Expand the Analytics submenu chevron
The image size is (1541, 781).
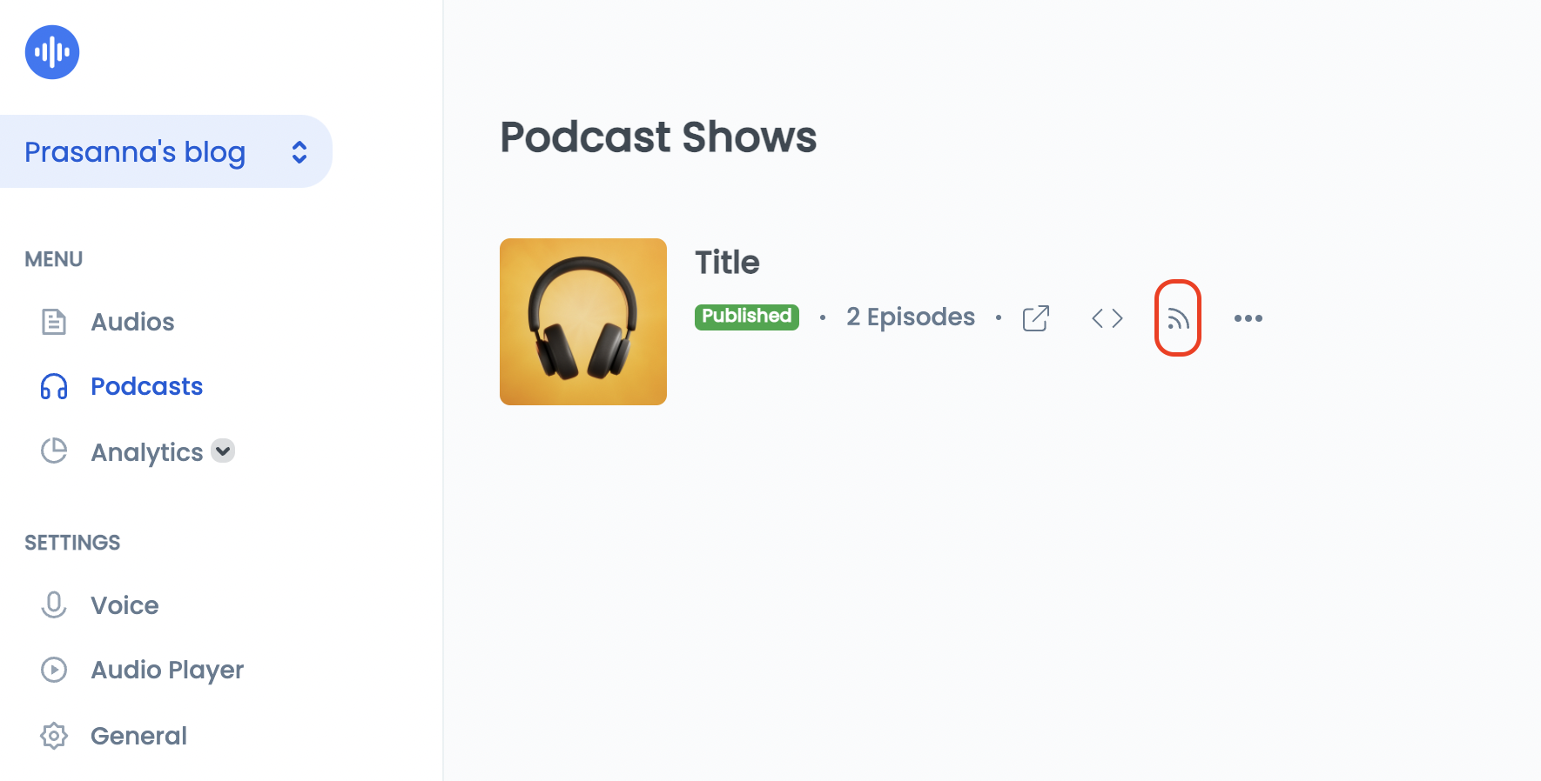click(x=223, y=451)
